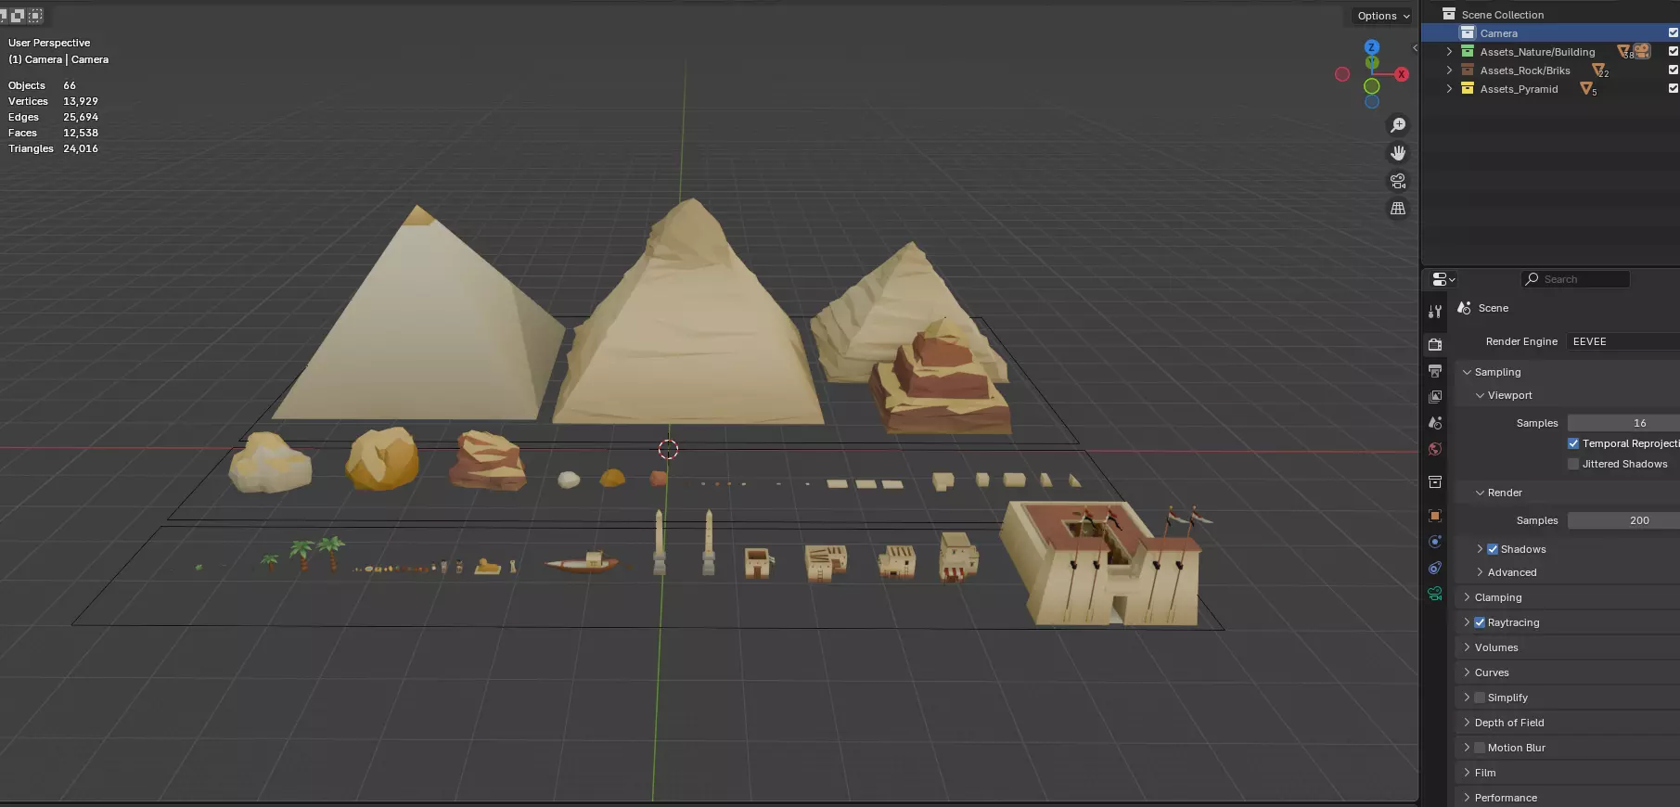Activate the hand pan view tool
Image resolution: width=1680 pixels, height=807 pixels.
click(x=1398, y=153)
